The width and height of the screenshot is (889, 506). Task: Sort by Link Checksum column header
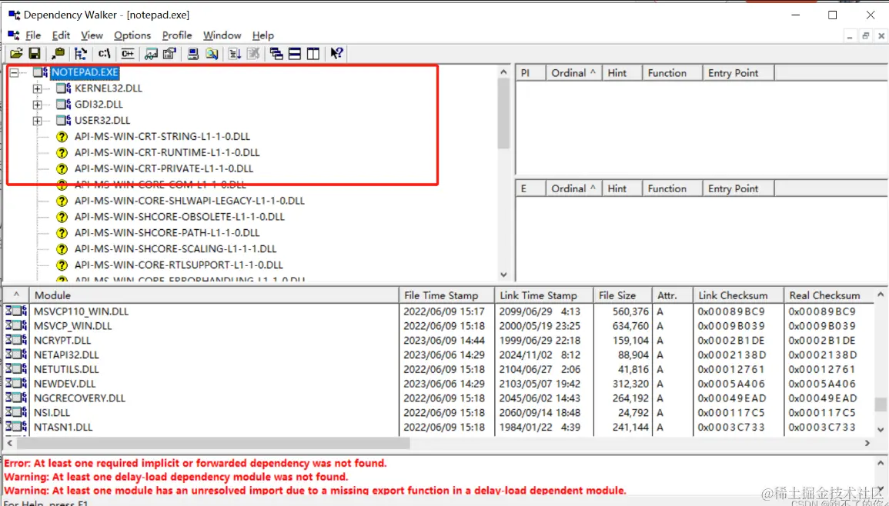click(x=738, y=295)
